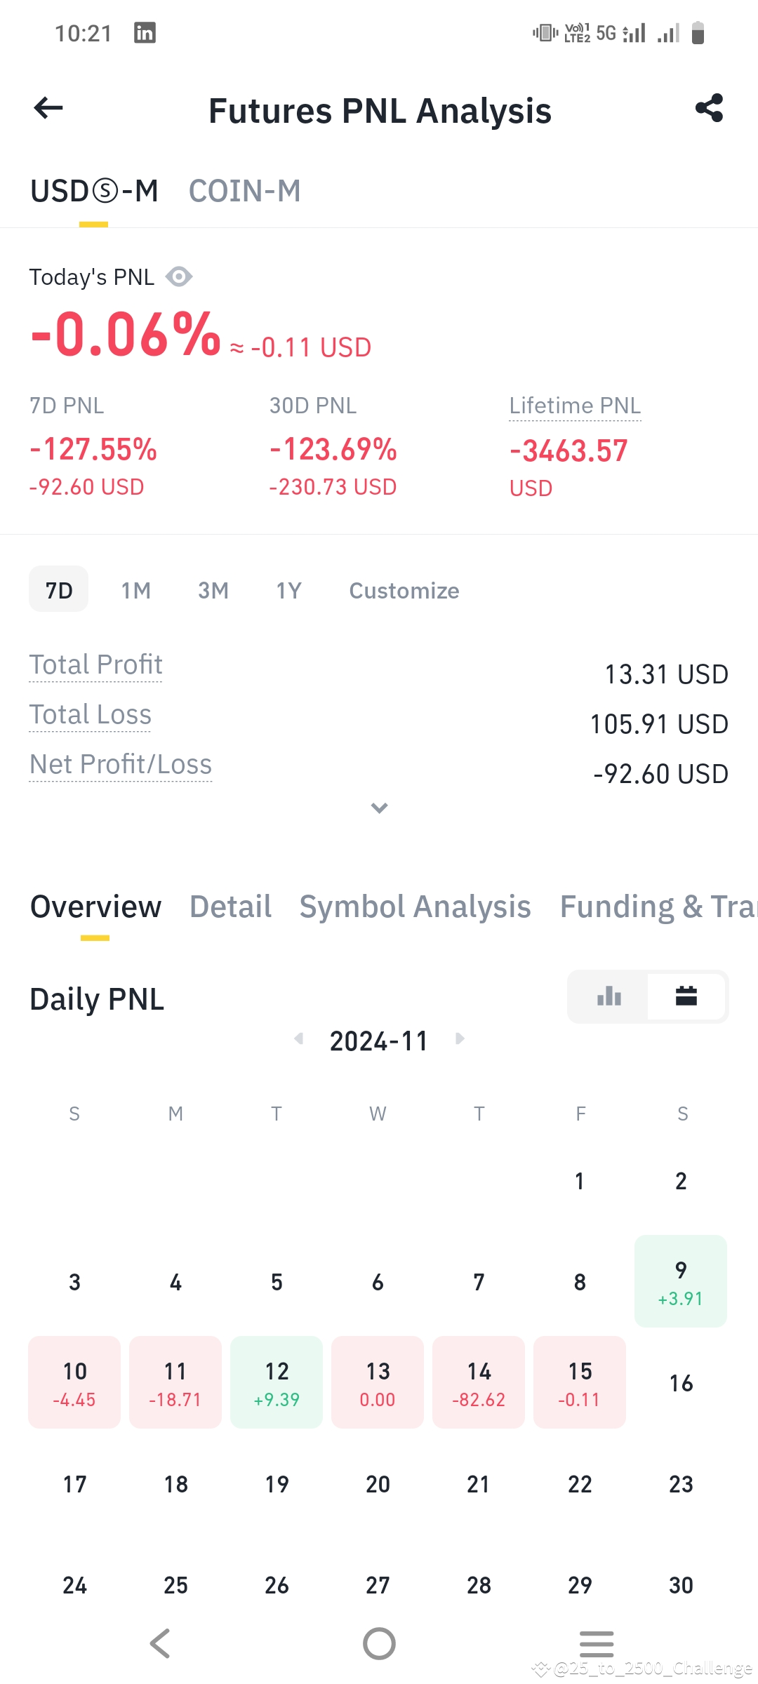Image resolution: width=758 pixels, height=1684 pixels.
Task: Open the Symbol Analysis tab
Action: click(415, 907)
